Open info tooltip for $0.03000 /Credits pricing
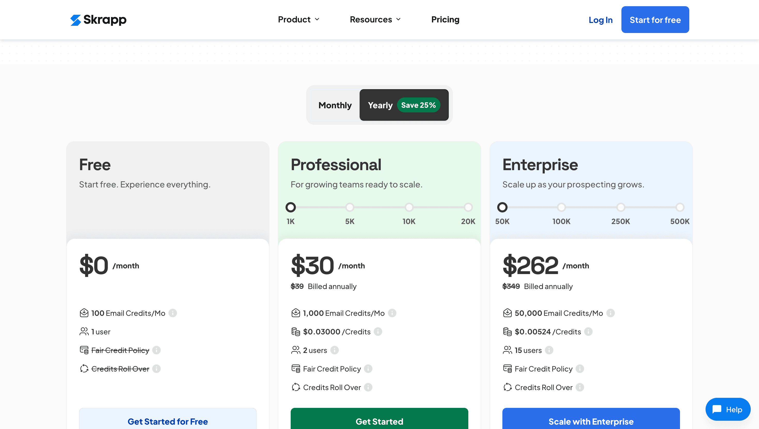Image resolution: width=759 pixels, height=429 pixels. (x=378, y=332)
